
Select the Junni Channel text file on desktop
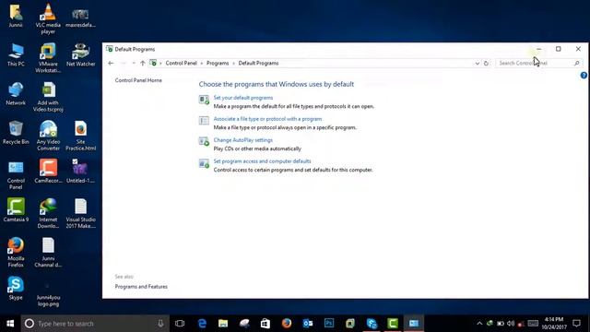pos(48,252)
